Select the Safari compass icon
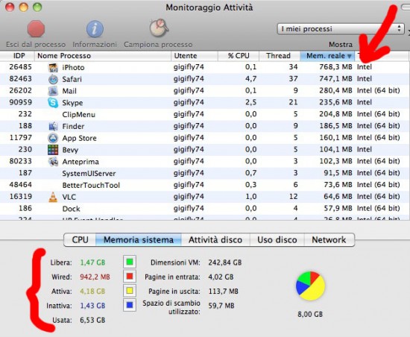Viewport: 410px width, 337px height. (53, 79)
